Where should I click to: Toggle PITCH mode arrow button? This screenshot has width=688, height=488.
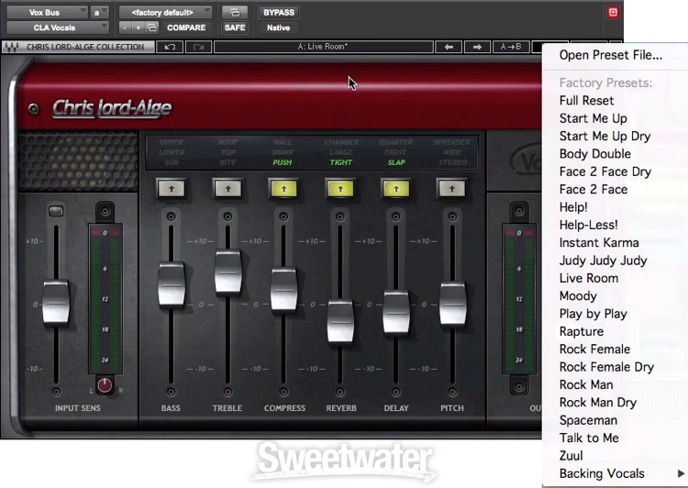pyautogui.click(x=452, y=189)
